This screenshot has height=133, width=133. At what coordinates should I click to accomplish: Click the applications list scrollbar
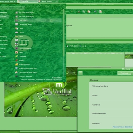[x=64, y=33]
